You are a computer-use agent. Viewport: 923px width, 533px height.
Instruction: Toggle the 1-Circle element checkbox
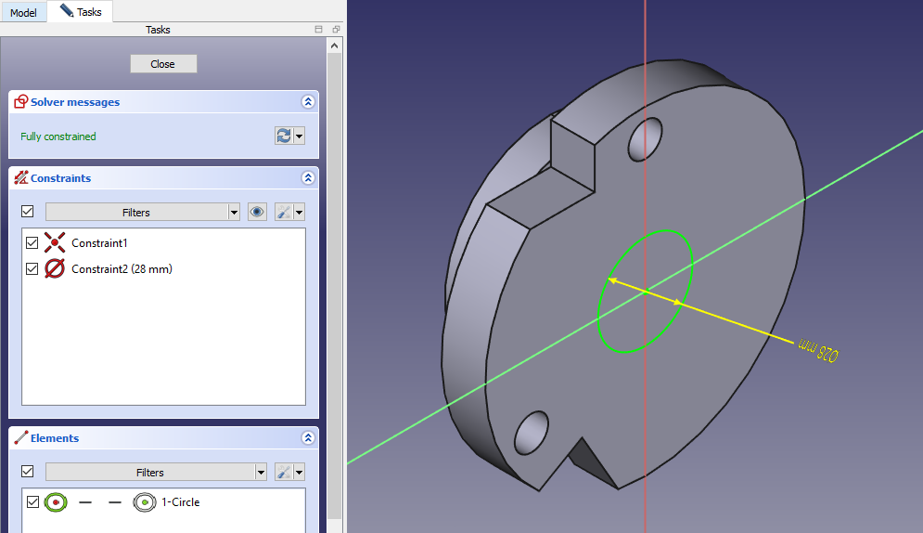32,502
